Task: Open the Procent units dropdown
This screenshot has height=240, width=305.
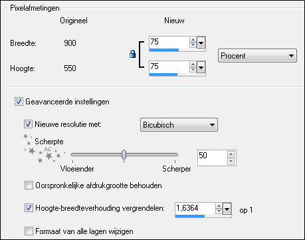Action: tap(257, 56)
